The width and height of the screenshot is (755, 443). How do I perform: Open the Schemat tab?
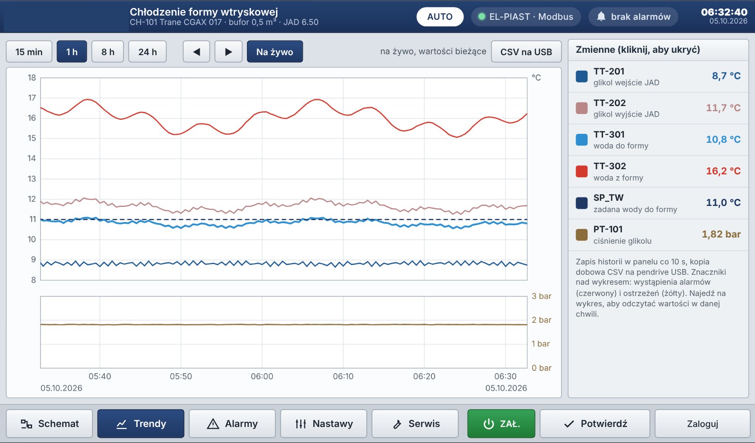click(50, 424)
